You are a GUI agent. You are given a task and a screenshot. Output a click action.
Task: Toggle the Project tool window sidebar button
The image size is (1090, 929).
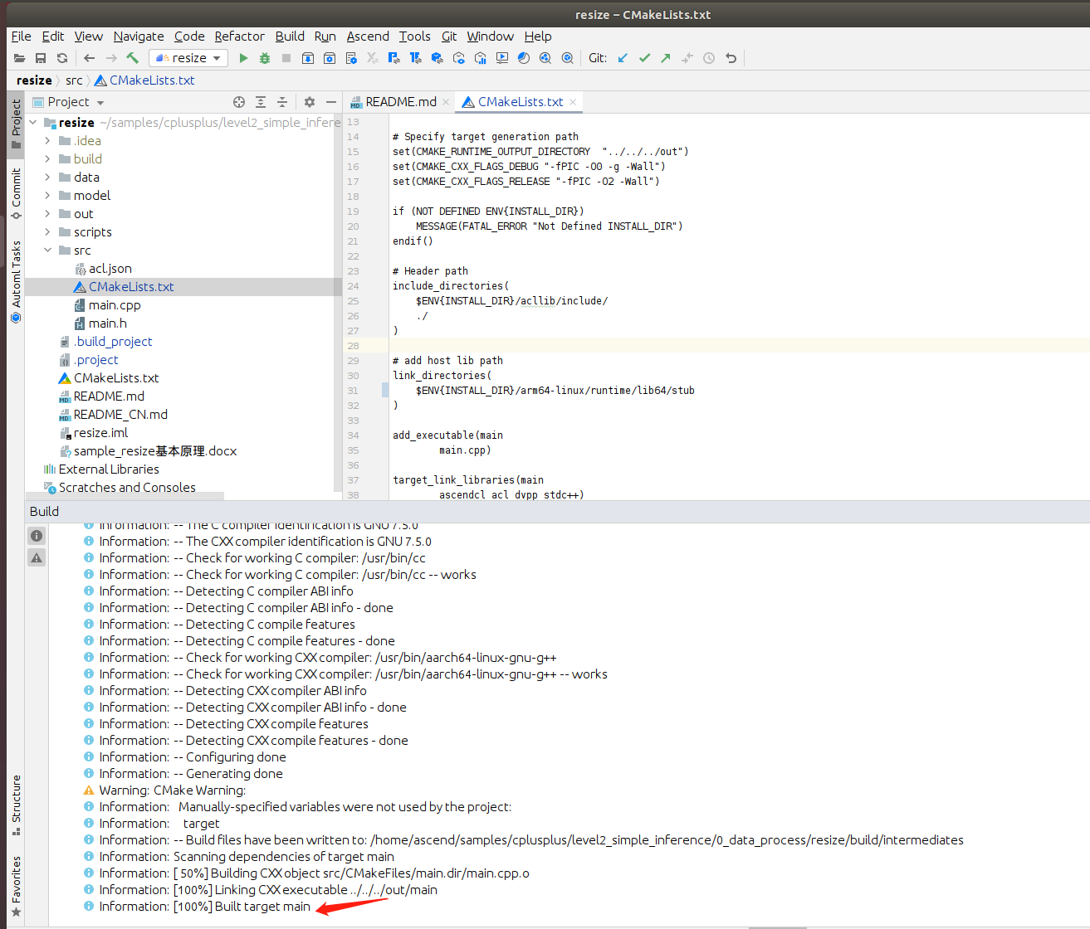click(x=16, y=124)
